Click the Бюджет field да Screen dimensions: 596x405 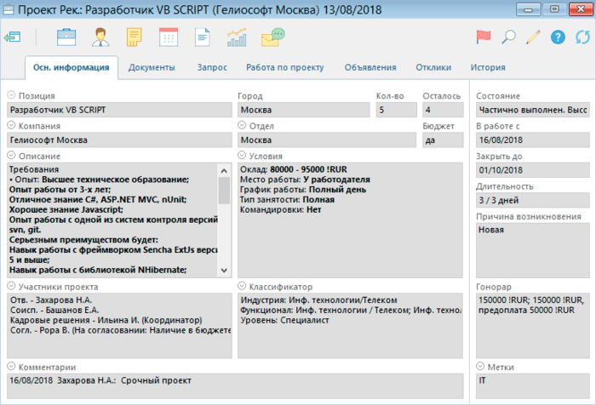[x=443, y=140]
